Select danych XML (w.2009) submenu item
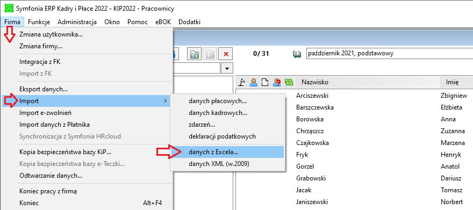The image size is (473, 210). click(228, 164)
